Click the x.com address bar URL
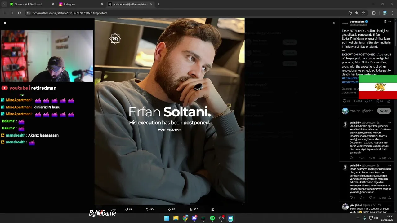 point(70,13)
